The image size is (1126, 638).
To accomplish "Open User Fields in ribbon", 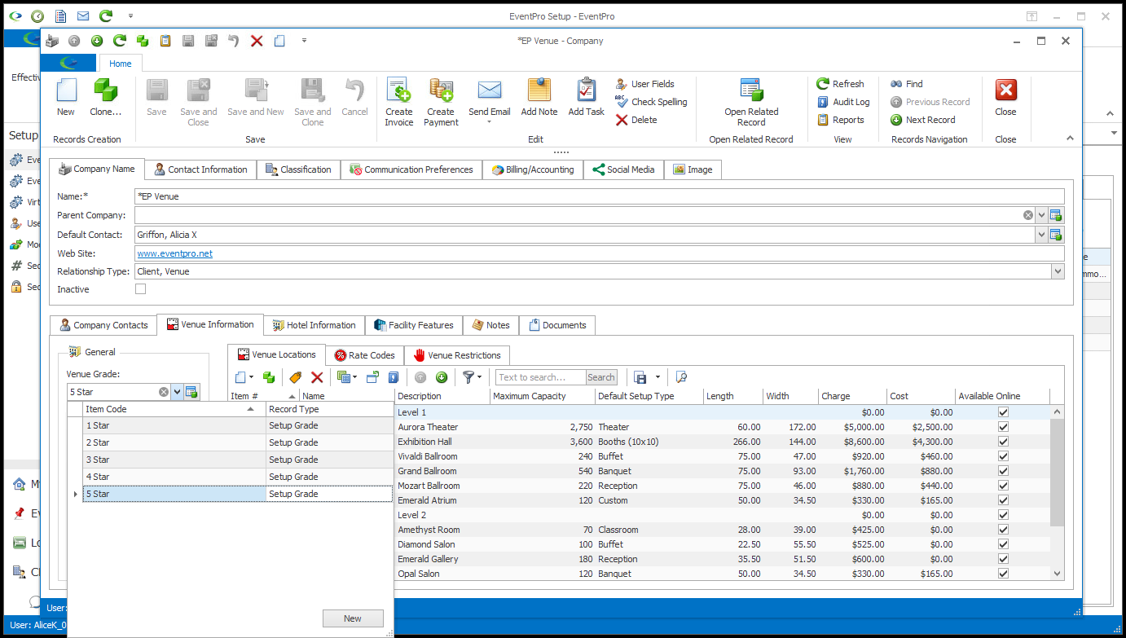I will (x=644, y=84).
